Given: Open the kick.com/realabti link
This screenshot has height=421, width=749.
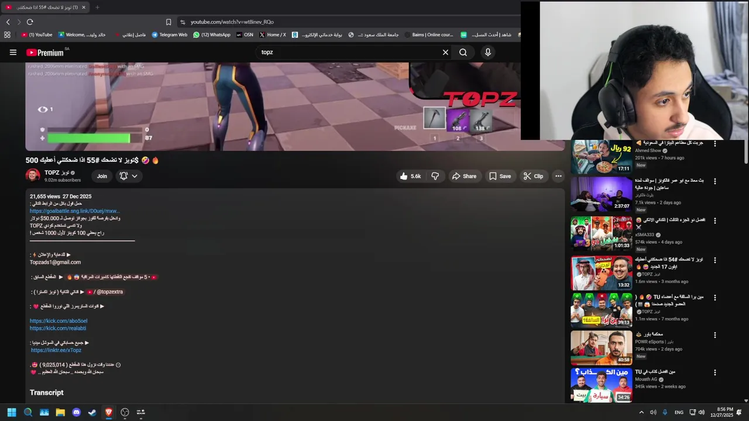Looking at the screenshot, I should click(58, 329).
